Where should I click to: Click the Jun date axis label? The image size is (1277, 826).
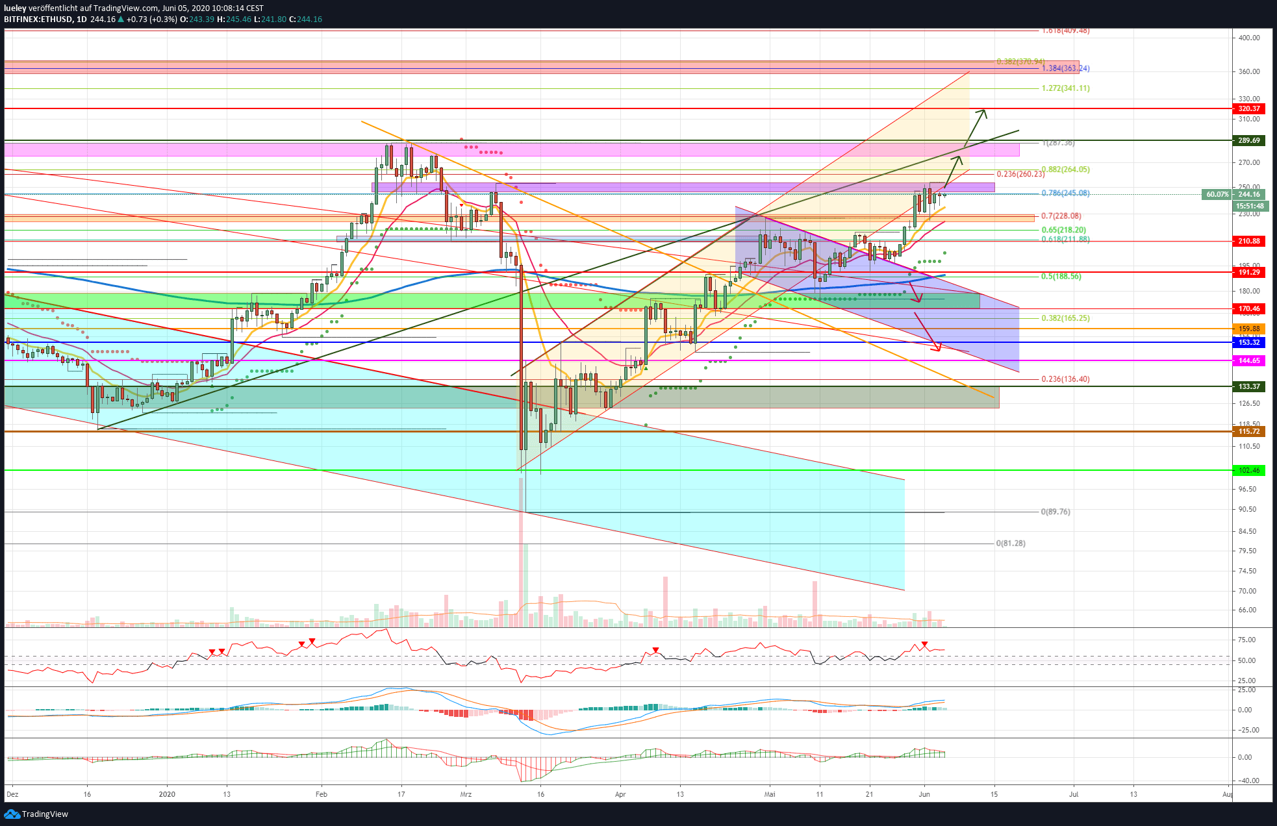point(924,794)
